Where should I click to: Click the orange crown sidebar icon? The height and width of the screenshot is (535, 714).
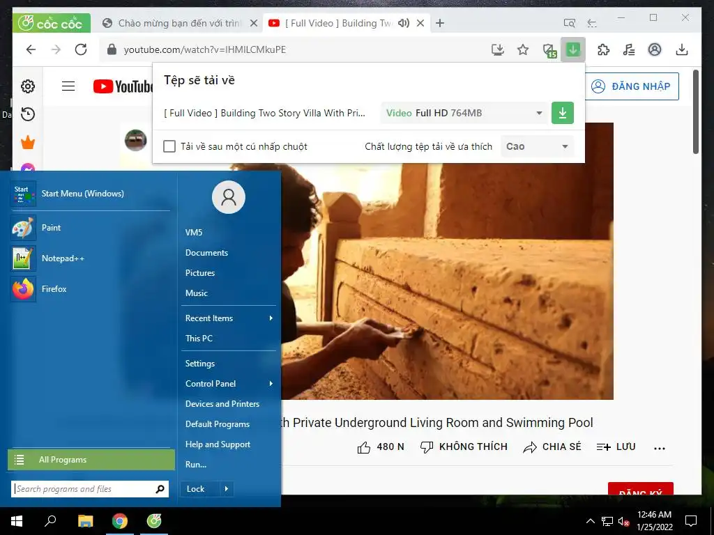click(28, 142)
